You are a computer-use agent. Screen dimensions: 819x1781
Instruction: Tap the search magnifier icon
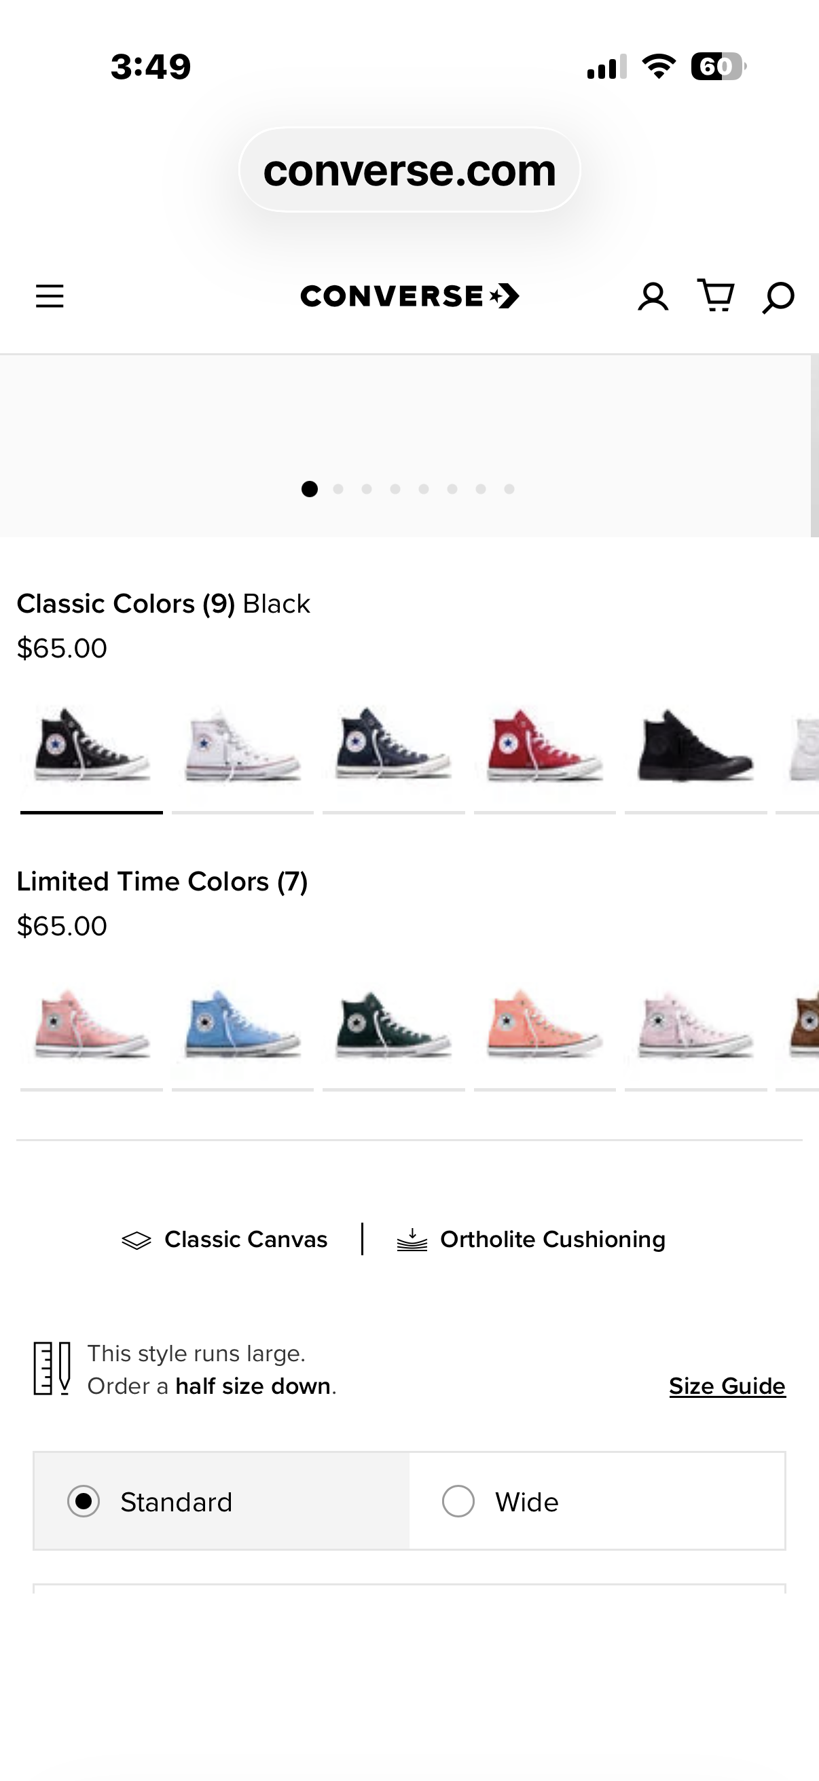(x=778, y=298)
